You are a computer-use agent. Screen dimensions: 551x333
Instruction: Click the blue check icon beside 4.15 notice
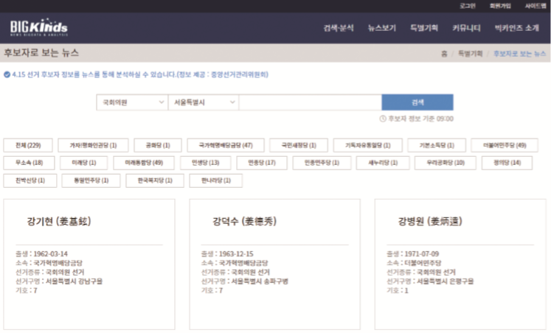pos(7,74)
